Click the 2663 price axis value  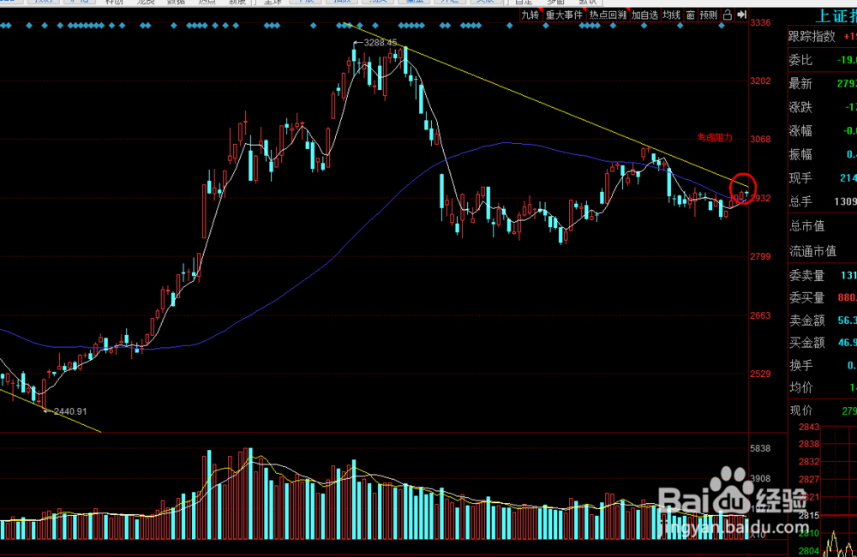pos(760,315)
